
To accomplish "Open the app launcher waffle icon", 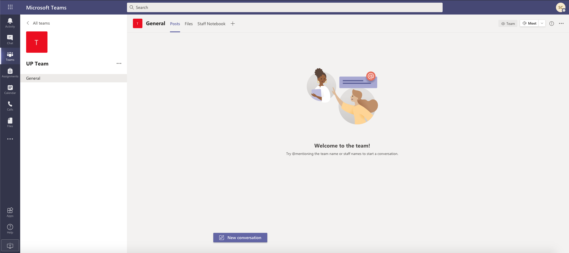I will [10, 7].
